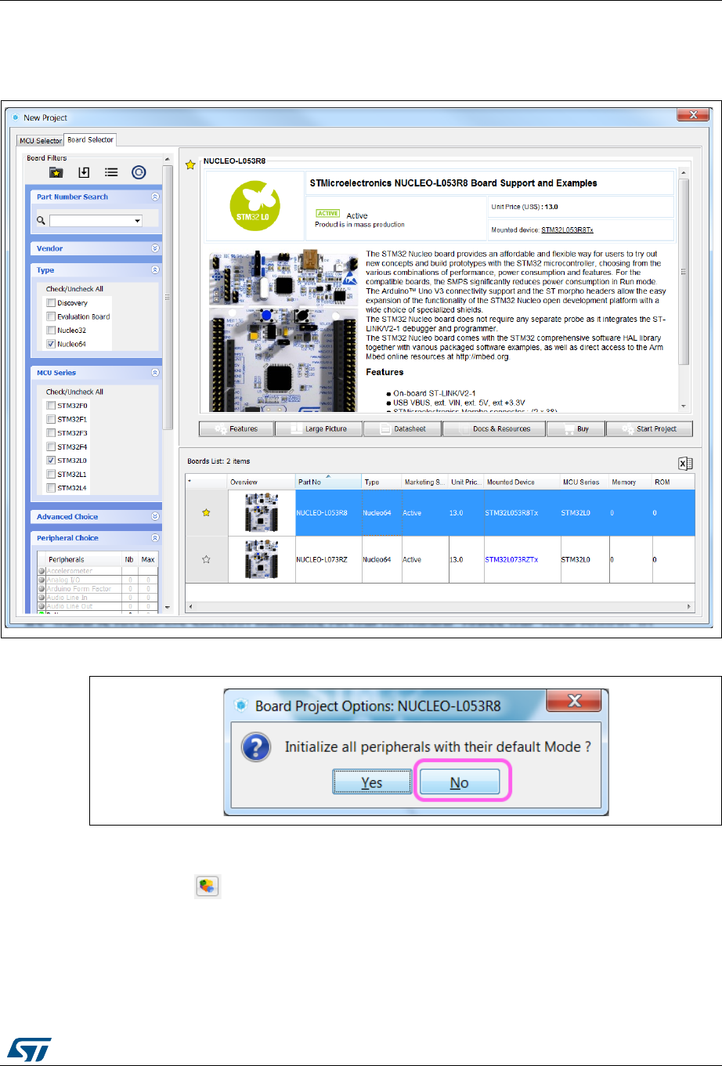The height and width of the screenshot is (1066, 722).
Task: Check the STM32F1 series checkbox
Action: 51,419
